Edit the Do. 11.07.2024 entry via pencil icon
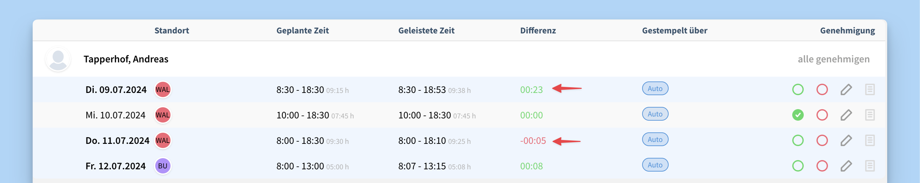920x183 pixels. (x=846, y=141)
